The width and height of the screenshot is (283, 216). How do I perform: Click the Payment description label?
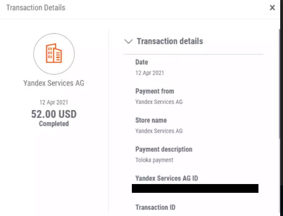tap(164, 149)
